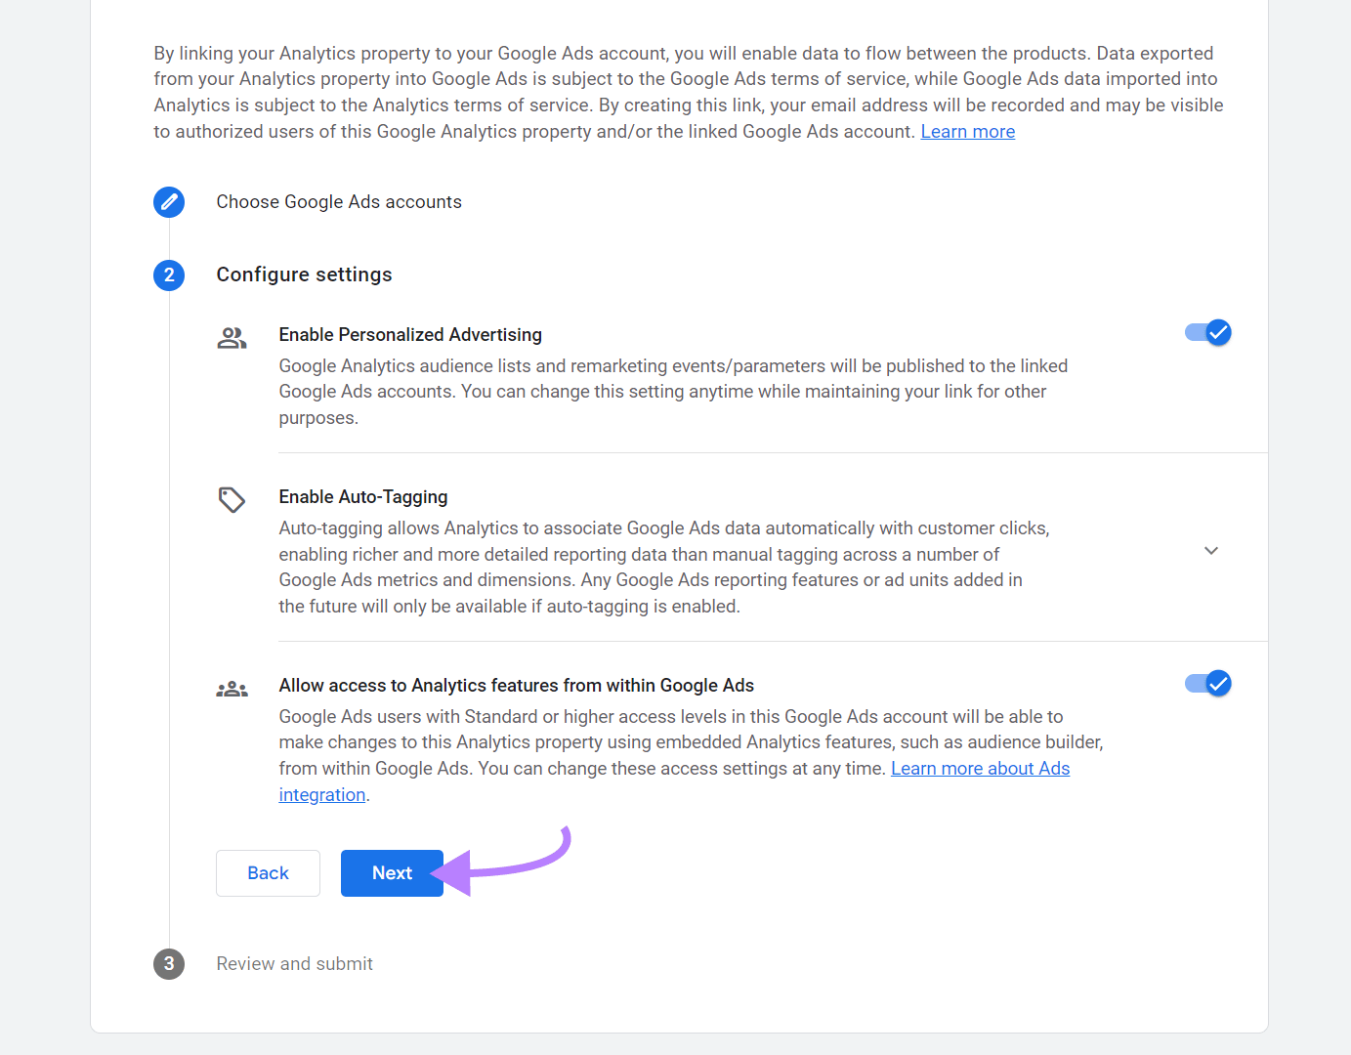Click the step 3 Review and submit circle
This screenshot has height=1055, width=1351.
point(168,964)
